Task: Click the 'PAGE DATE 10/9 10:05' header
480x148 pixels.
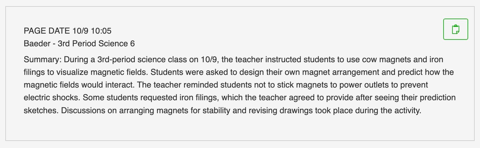Action: 68,31
